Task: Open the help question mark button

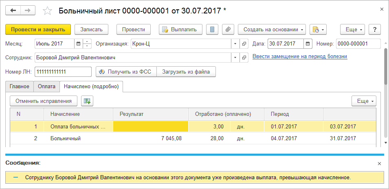Action: click(x=374, y=29)
